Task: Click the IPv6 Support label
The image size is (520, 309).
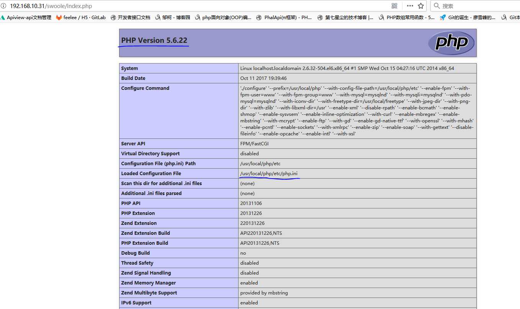Action: [x=136, y=303]
